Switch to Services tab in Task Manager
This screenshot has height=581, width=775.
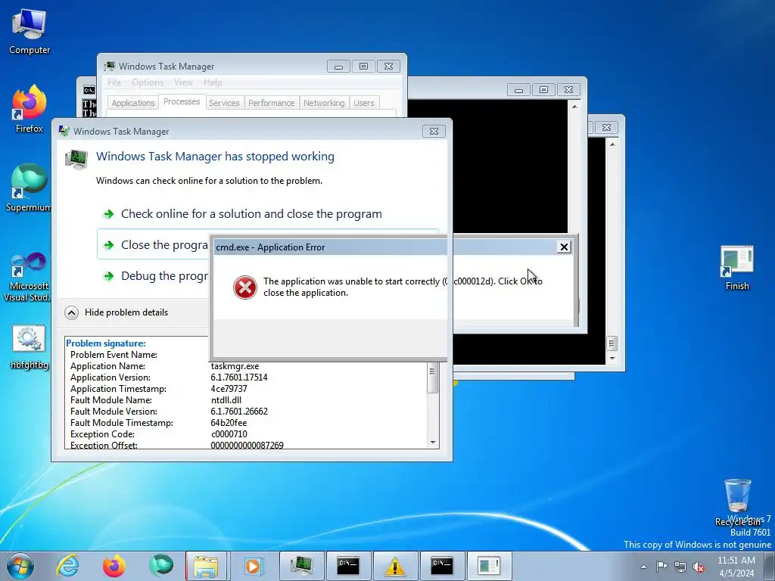[224, 103]
